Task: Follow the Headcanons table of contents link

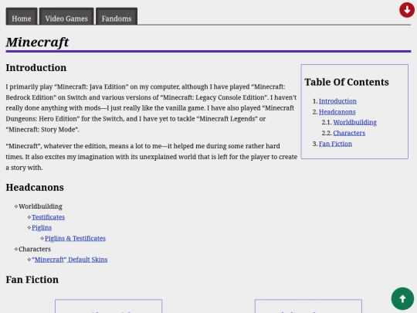Action: (337, 112)
